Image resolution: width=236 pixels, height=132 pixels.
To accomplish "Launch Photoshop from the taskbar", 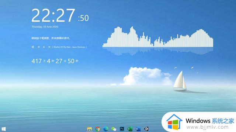I will click(122, 129).
